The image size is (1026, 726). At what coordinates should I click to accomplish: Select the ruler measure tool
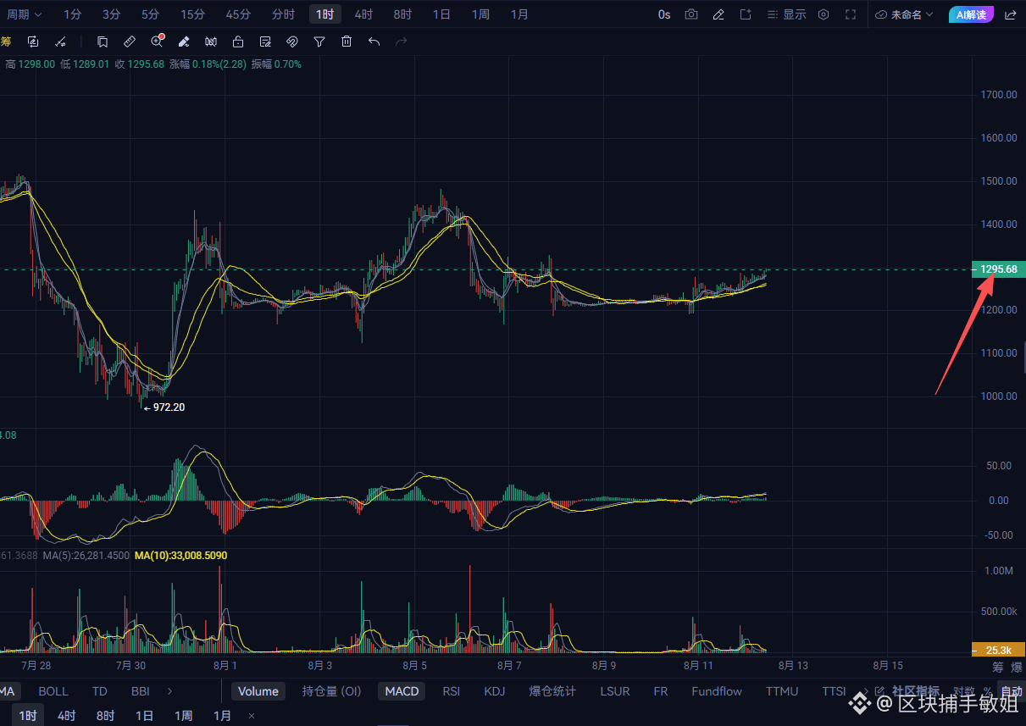[x=130, y=42]
